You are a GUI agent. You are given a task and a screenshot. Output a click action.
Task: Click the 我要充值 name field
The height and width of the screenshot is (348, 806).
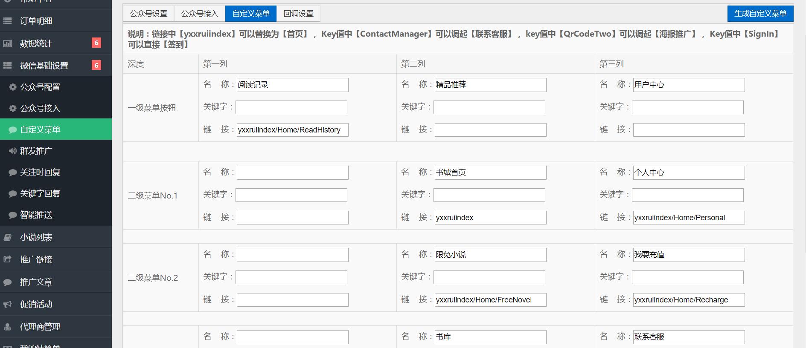(x=689, y=255)
